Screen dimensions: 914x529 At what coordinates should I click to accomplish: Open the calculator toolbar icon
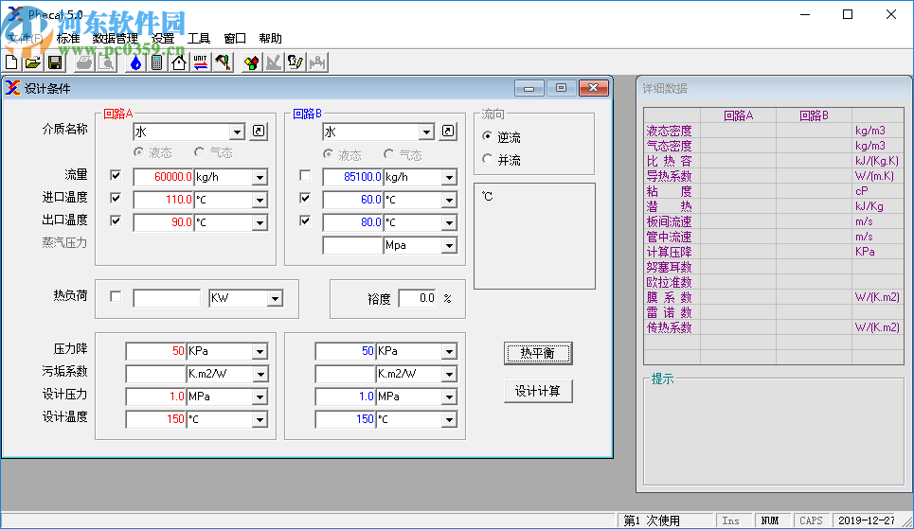pyautogui.click(x=157, y=62)
